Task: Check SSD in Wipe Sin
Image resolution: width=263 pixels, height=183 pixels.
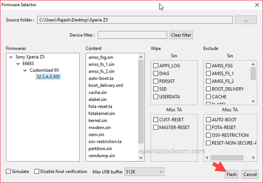Action: coord(156,89)
